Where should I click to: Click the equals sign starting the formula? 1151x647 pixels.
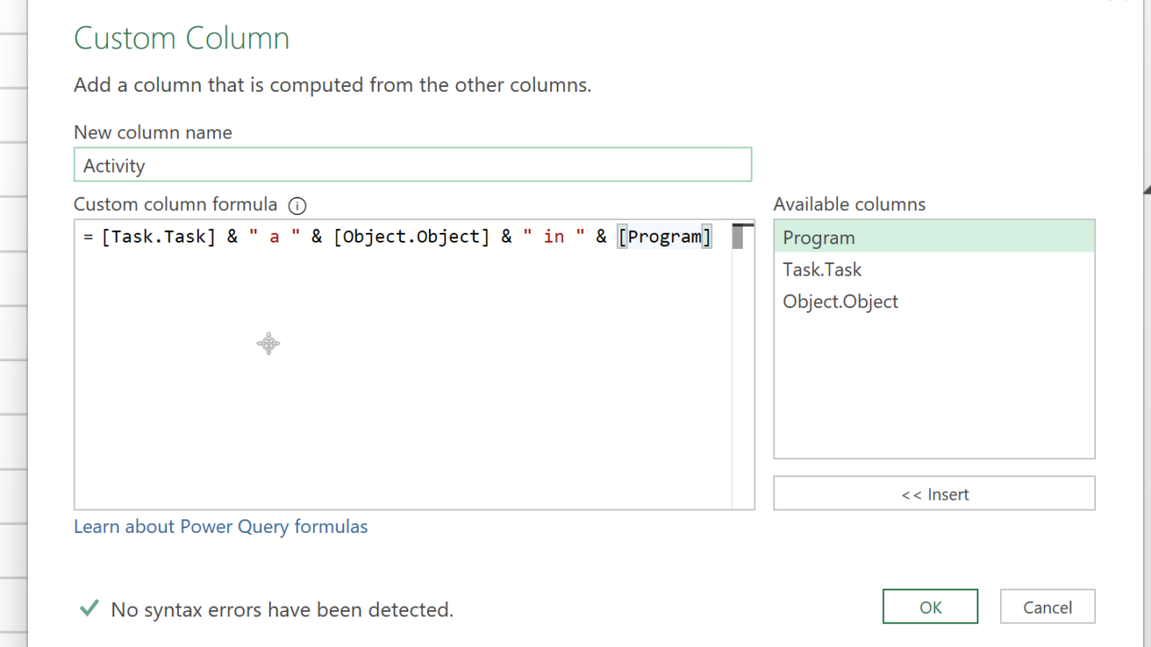88,236
